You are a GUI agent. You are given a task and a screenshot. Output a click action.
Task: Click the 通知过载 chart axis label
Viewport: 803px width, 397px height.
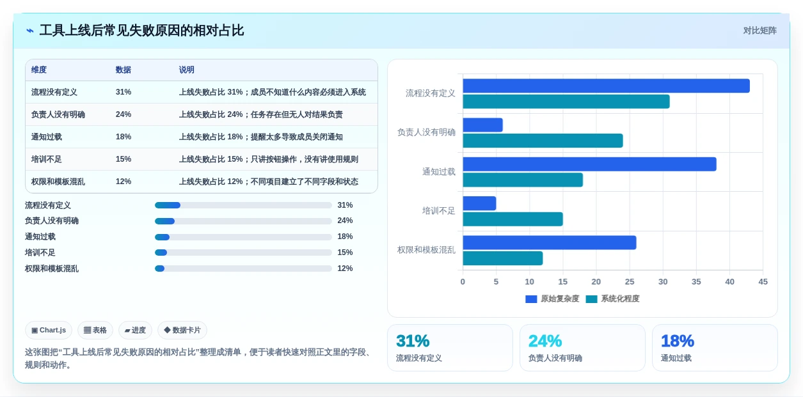click(x=439, y=172)
